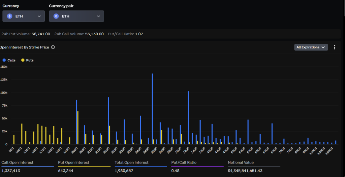This screenshot has width=345, height=177.
Task: Click the ETH logo in Currency selector
Action: [9, 16]
